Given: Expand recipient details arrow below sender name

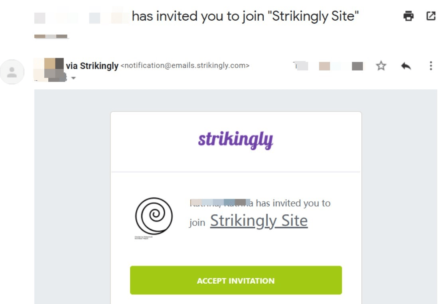Looking at the screenshot, I should click(x=73, y=78).
